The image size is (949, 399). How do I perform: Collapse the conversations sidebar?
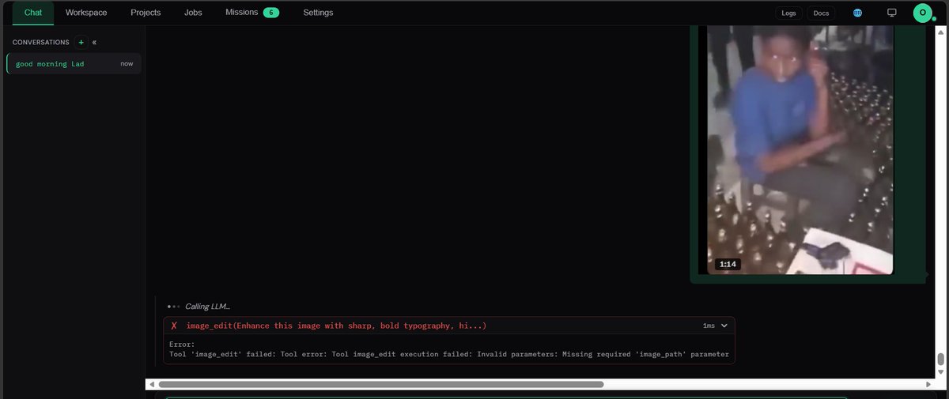coord(94,42)
